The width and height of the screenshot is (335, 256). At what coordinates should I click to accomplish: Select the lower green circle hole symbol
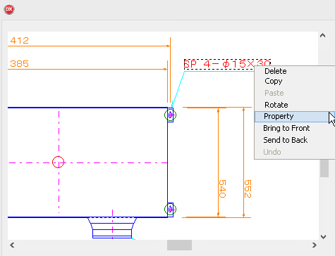click(x=170, y=209)
